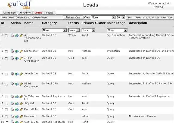The height and width of the screenshot is (123, 174).
Task: Edit Microsoft lead with yellow pencil icon
Action: [21, 116]
